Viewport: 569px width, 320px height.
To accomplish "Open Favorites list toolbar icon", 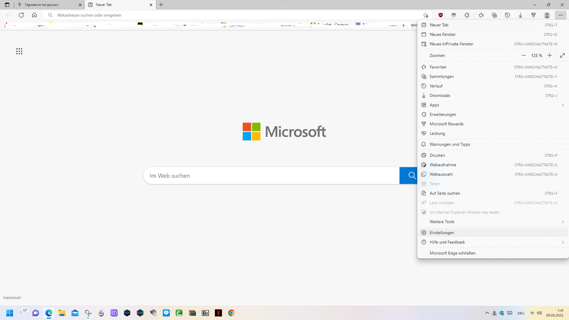I will point(481,15).
